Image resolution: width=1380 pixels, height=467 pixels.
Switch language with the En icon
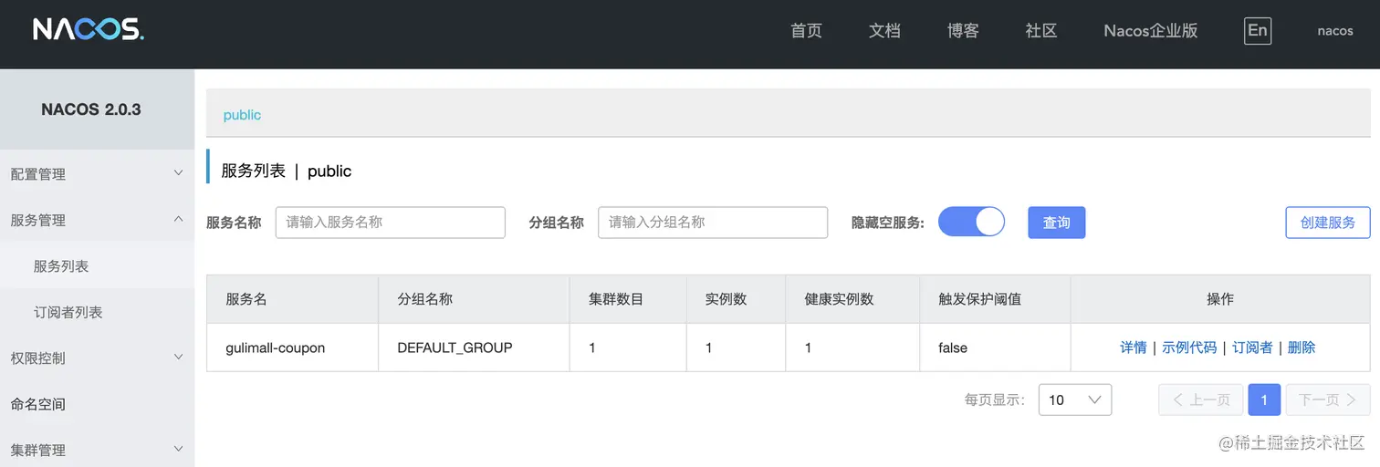click(1257, 31)
